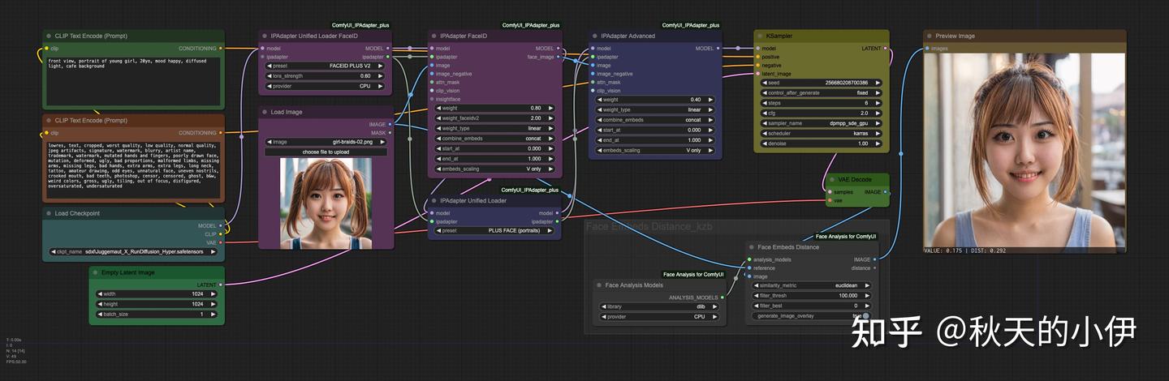
Task: Click the KSampler node title bar
Action: (x=821, y=36)
